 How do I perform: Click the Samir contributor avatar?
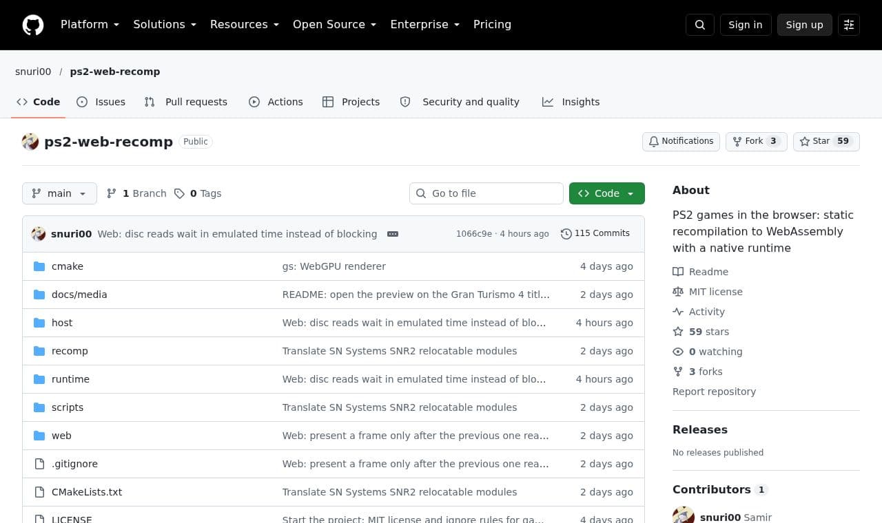(x=684, y=517)
